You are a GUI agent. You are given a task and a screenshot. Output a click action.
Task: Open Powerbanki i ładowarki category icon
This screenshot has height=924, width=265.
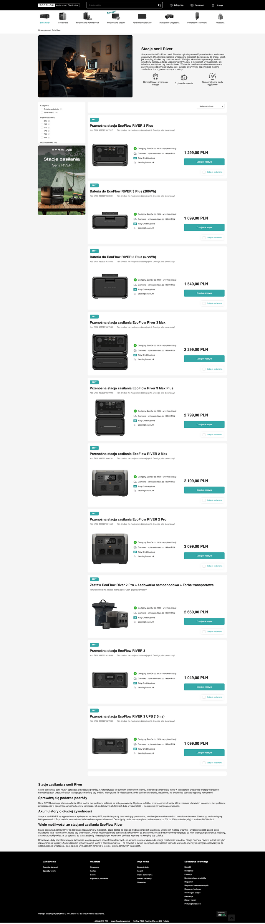click(197, 16)
